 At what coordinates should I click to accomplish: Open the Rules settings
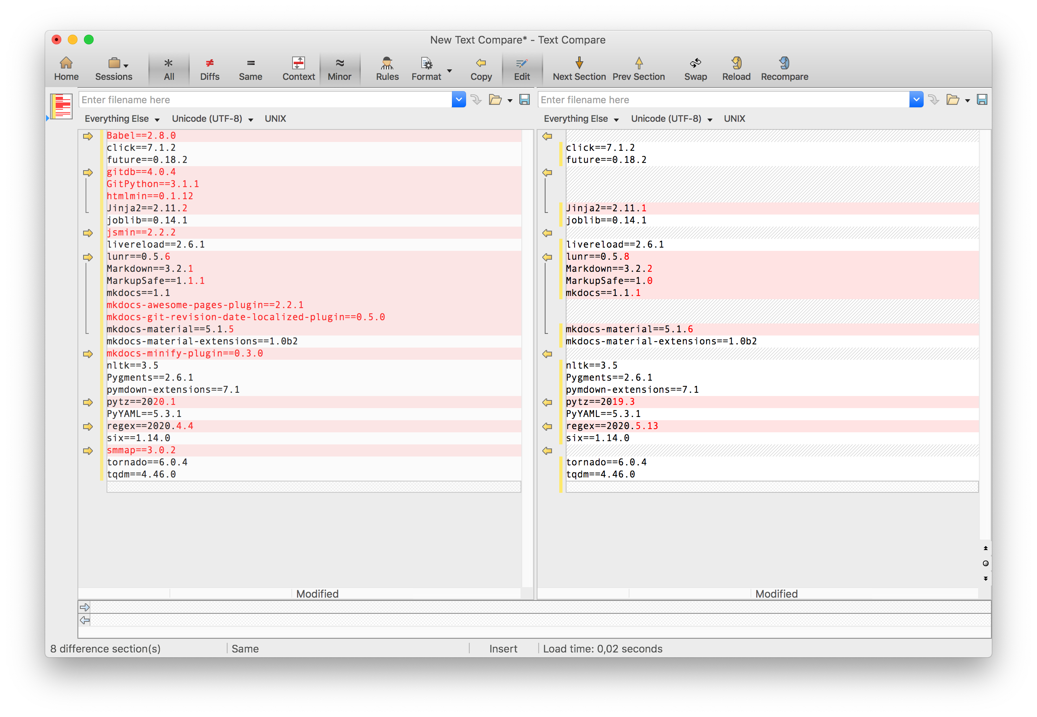(387, 69)
